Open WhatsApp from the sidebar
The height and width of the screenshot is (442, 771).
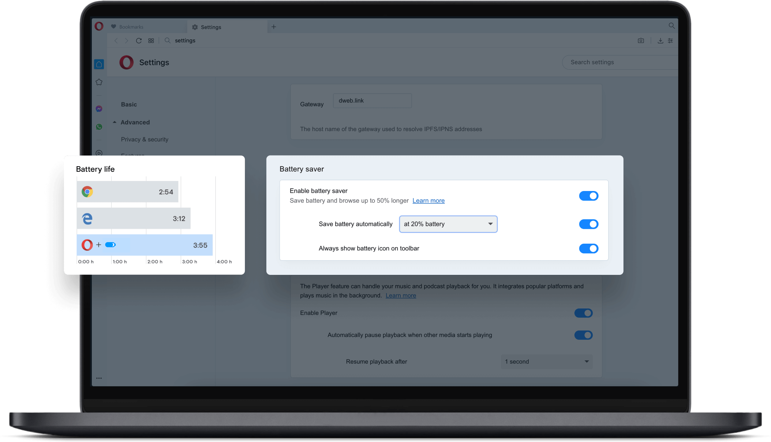(x=99, y=126)
